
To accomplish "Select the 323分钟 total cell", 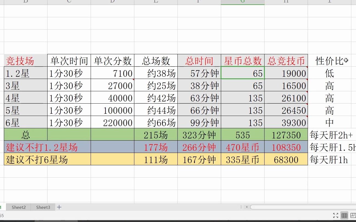I will point(199,135).
